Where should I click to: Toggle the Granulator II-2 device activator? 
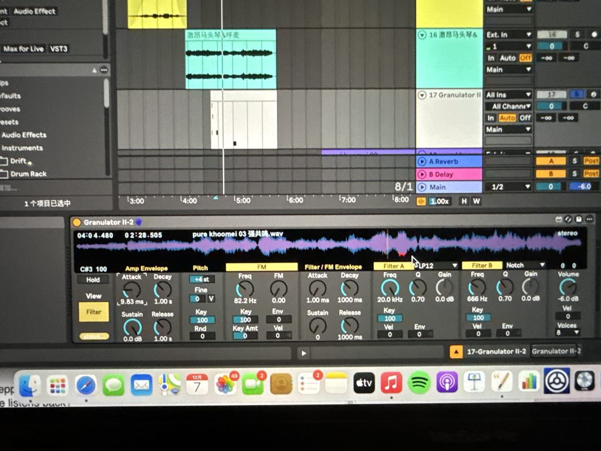pos(76,223)
